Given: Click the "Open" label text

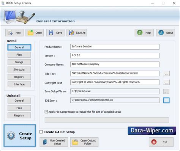Looking at the screenshot, I should pos(38,33).
